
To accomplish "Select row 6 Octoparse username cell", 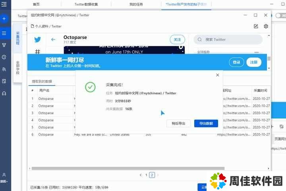I will point(46,134).
